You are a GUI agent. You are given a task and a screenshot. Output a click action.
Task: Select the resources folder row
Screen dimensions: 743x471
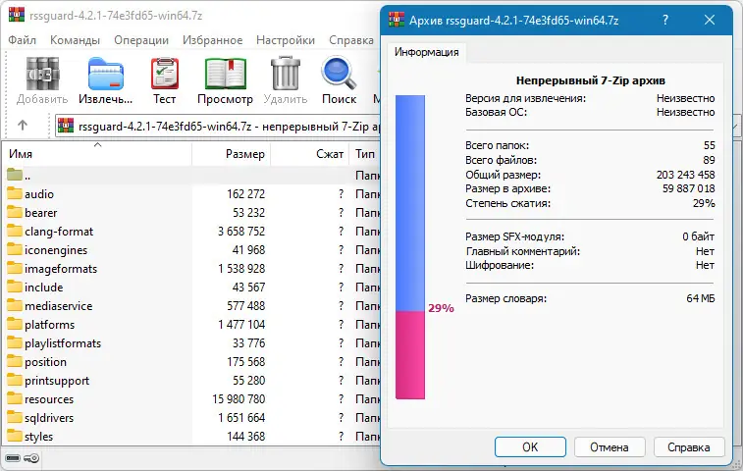(x=191, y=399)
